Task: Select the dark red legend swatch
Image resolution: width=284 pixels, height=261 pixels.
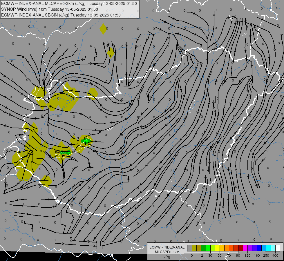Action: pyautogui.click(x=240, y=248)
